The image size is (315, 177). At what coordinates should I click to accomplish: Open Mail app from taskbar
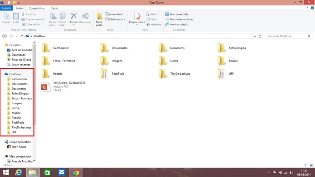61,172
